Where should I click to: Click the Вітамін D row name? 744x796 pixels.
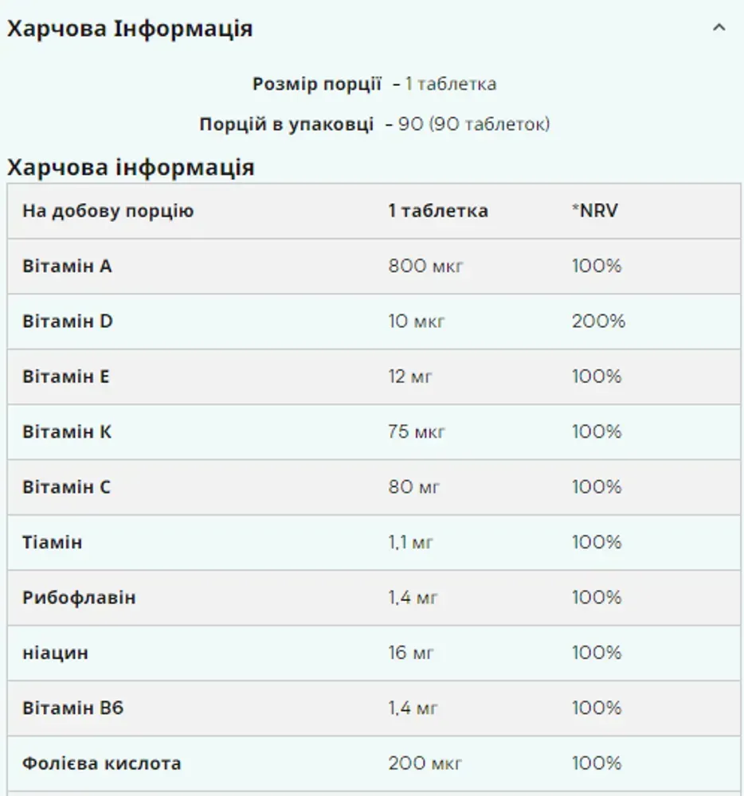68,322
